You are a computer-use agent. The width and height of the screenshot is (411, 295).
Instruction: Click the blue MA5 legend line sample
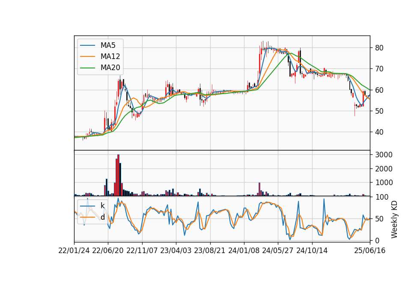click(x=87, y=45)
